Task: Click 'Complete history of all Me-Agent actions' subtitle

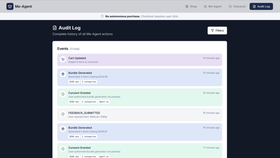Action: coord(82,34)
